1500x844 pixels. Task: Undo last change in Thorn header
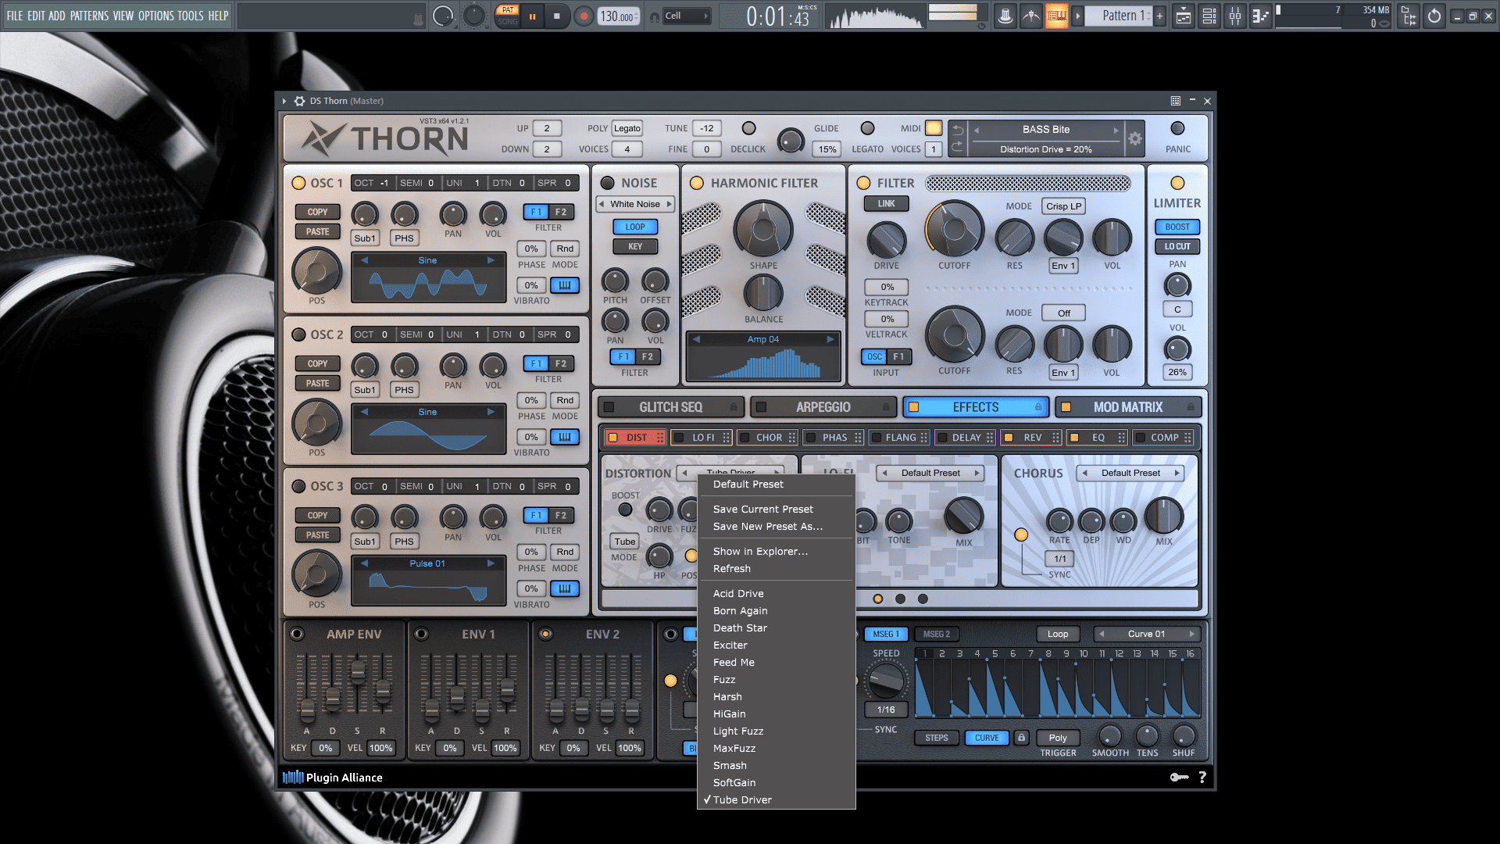tap(958, 130)
